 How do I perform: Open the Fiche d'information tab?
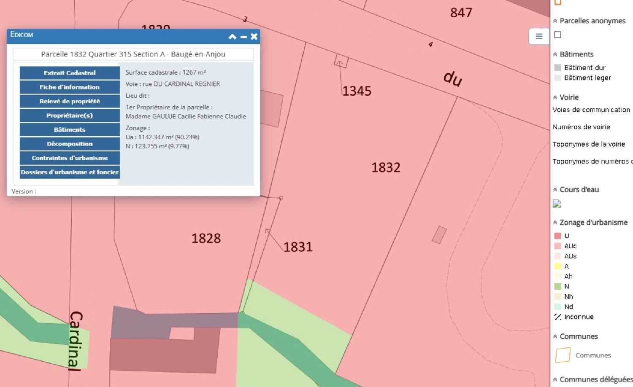point(70,87)
